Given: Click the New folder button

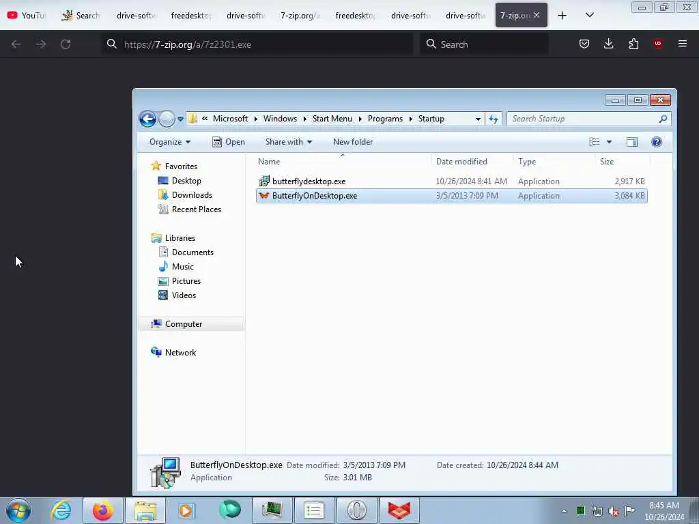Looking at the screenshot, I should [353, 142].
